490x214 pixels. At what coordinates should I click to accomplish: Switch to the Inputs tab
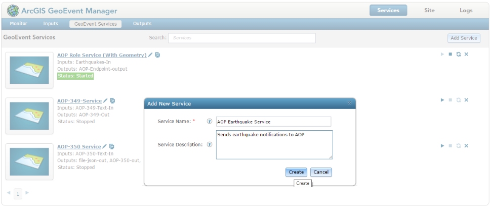pos(51,24)
